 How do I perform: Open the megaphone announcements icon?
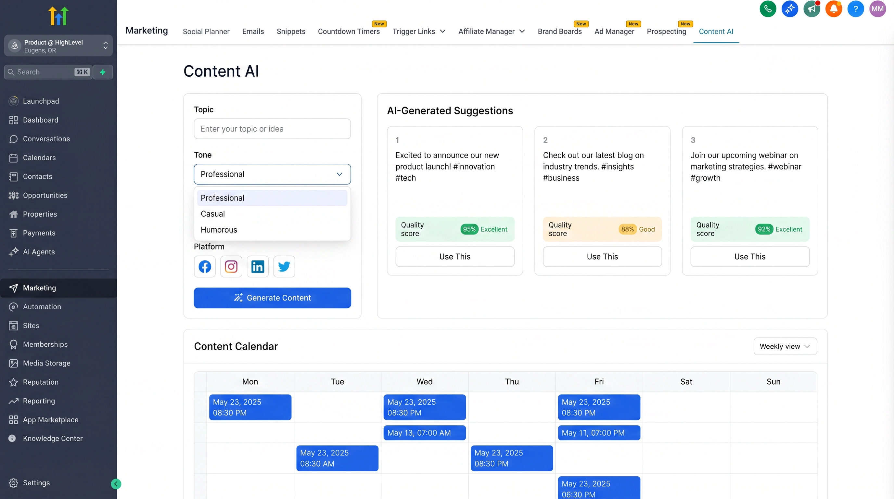pos(812,9)
